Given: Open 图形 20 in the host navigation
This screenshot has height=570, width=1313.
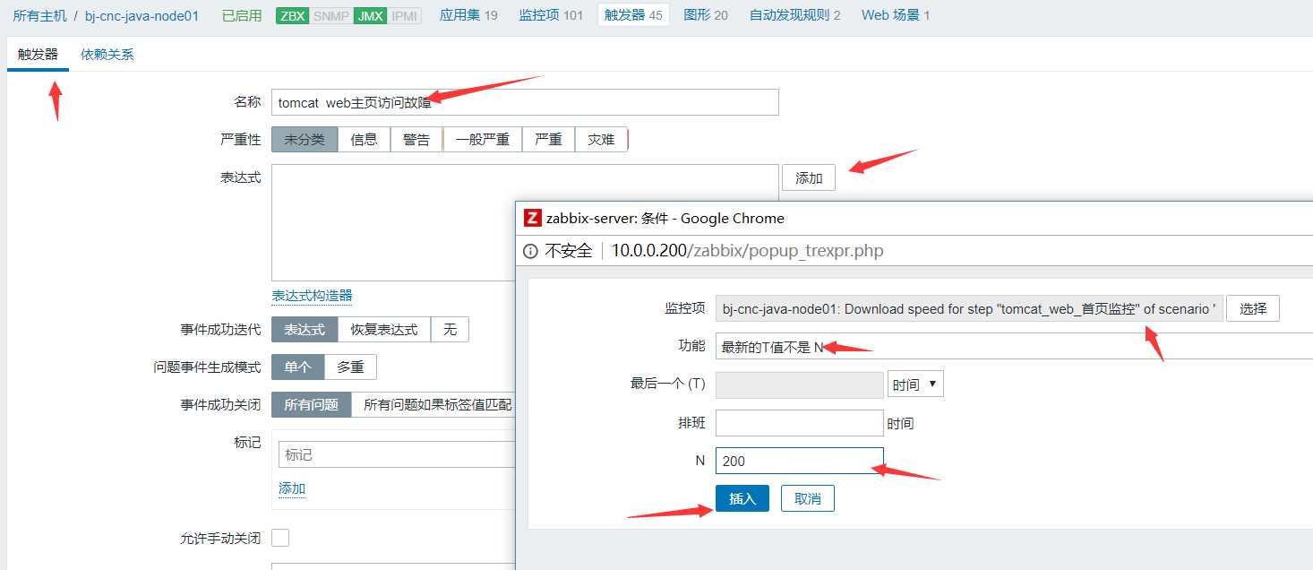Looking at the screenshot, I should coord(706,15).
